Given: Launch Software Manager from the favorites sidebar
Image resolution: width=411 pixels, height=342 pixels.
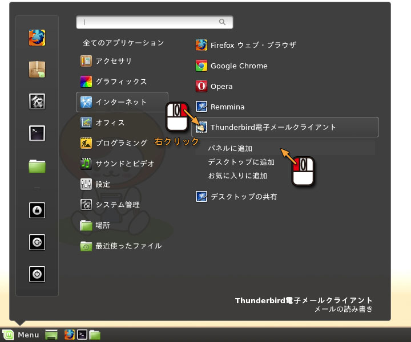Looking at the screenshot, I should pos(37,70).
